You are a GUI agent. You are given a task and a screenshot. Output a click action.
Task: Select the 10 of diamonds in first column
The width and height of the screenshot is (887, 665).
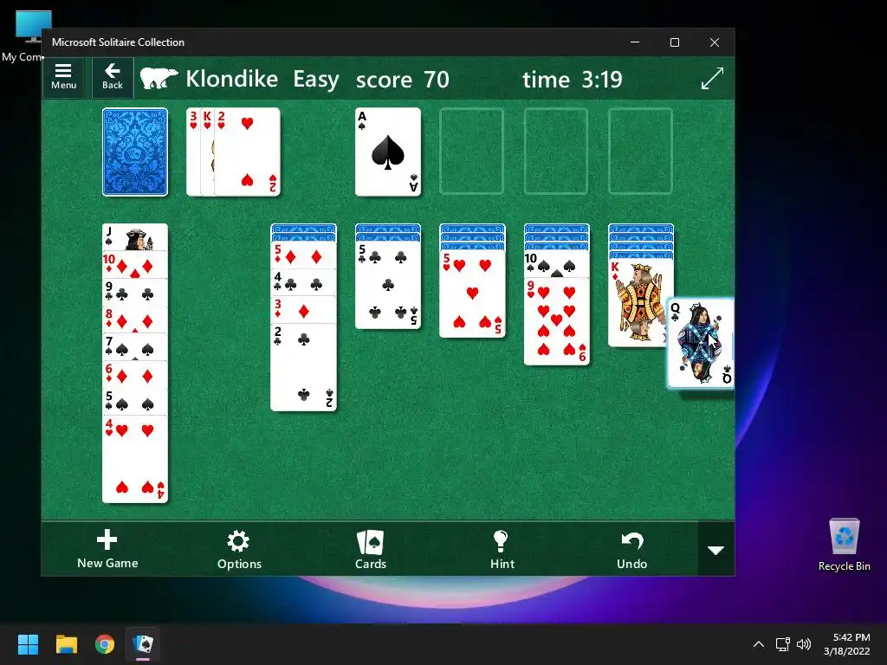tap(134, 265)
